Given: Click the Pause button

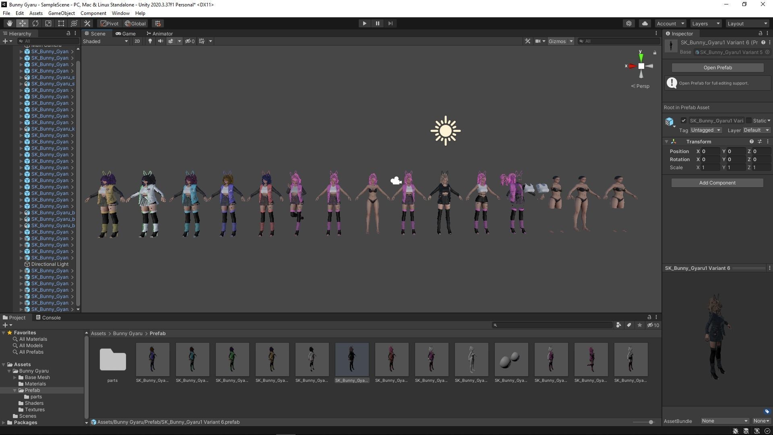Looking at the screenshot, I should [x=377, y=23].
